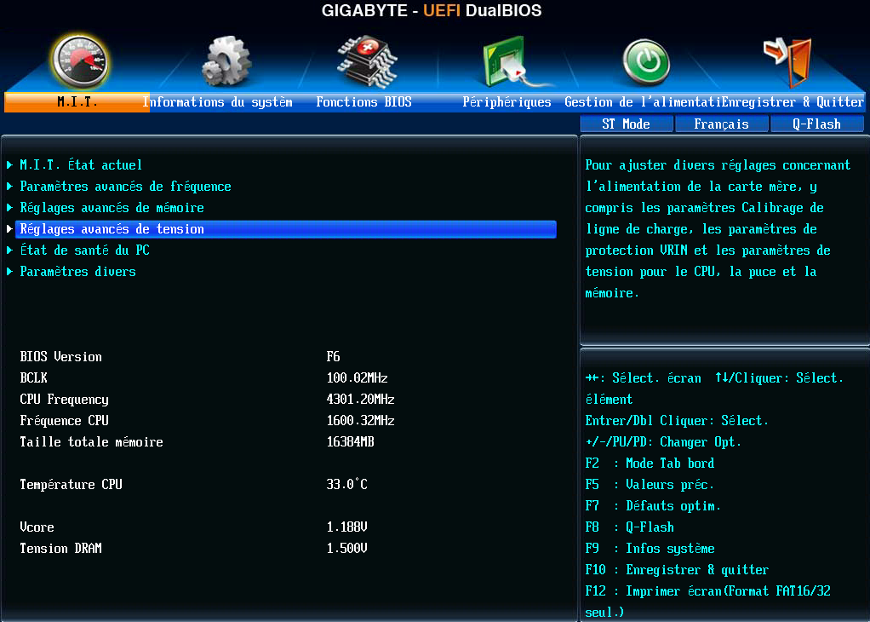This screenshot has height=622, width=870.
Task: Click the temperature reading 33.0°C
Action: [346, 484]
